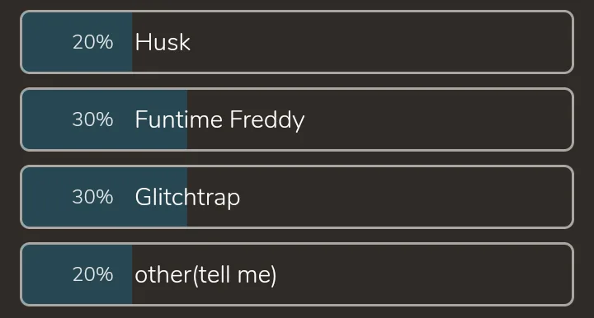Click the blue progress fill of other(tell me)

click(77, 274)
